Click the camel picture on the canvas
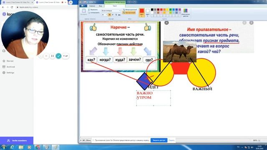This screenshot has width=267, height=150. (x=180, y=52)
